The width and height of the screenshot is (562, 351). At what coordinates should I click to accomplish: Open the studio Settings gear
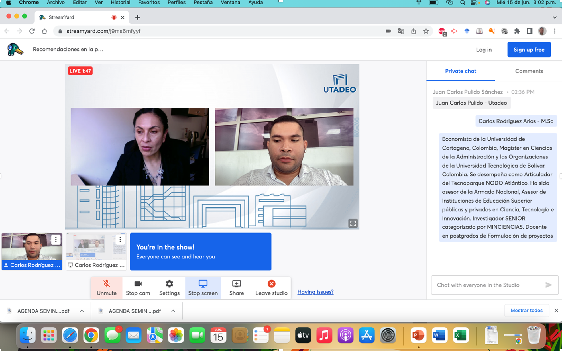(169, 288)
